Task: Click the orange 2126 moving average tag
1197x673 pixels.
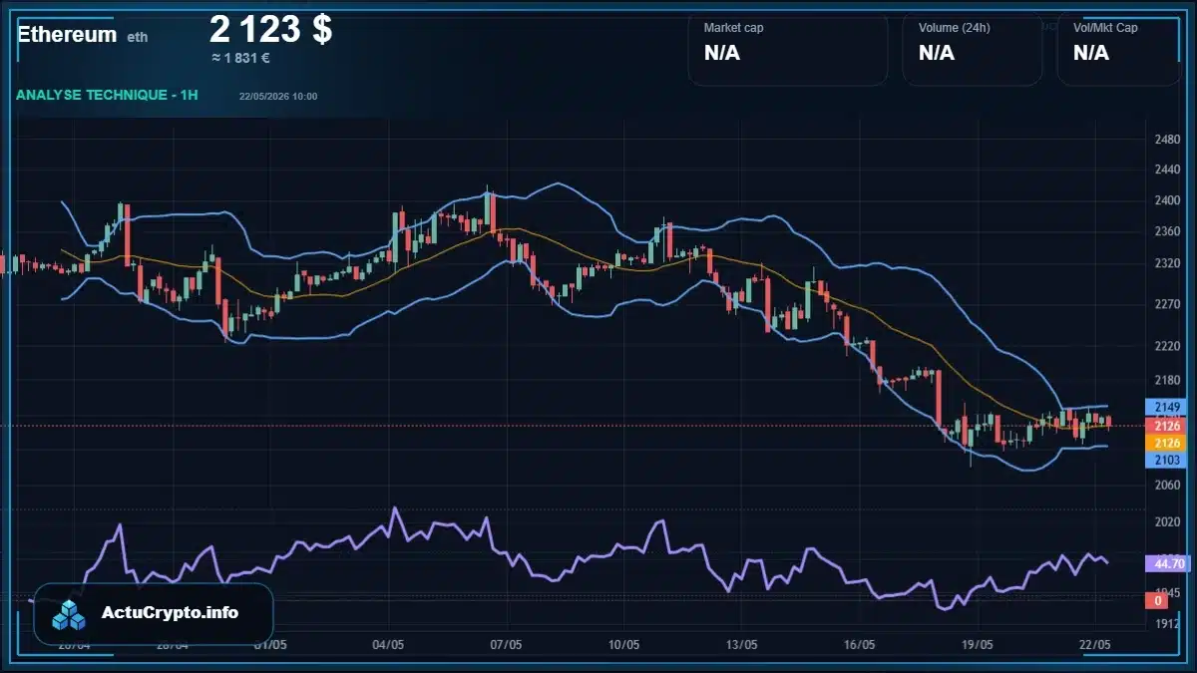Action: pyautogui.click(x=1167, y=443)
